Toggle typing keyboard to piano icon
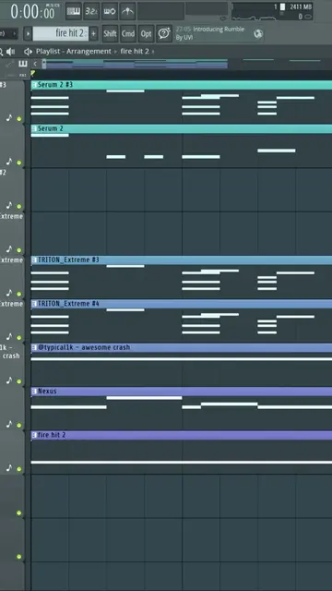Viewport: 332px width, 591px height. pyautogui.click(x=74, y=11)
